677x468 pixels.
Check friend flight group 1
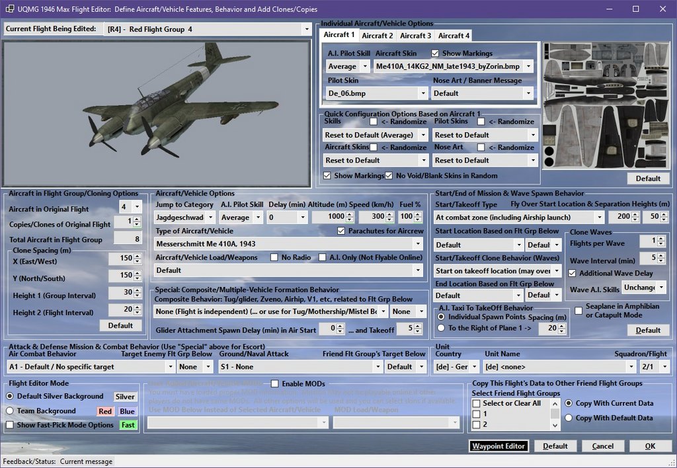pos(477,414)
